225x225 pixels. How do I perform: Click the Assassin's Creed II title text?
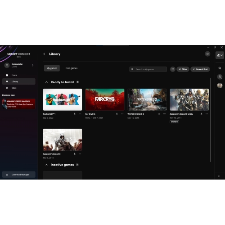52,154
